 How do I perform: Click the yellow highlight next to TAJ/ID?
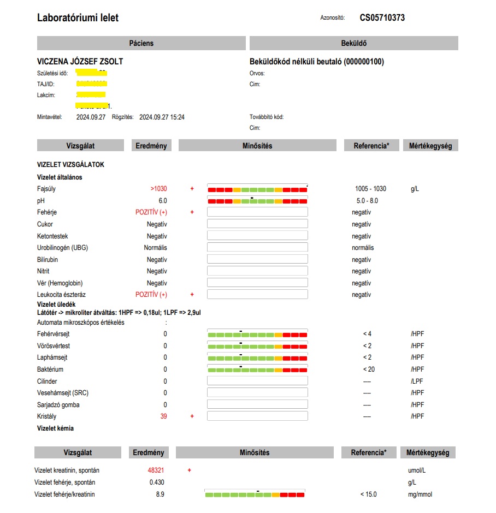(92, 84)
